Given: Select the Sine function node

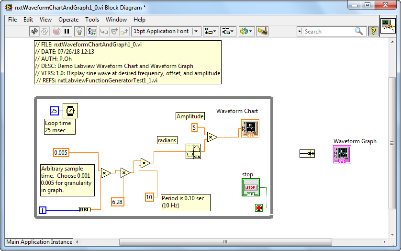Looking at the screenshot, I should (x=193, y=151).
